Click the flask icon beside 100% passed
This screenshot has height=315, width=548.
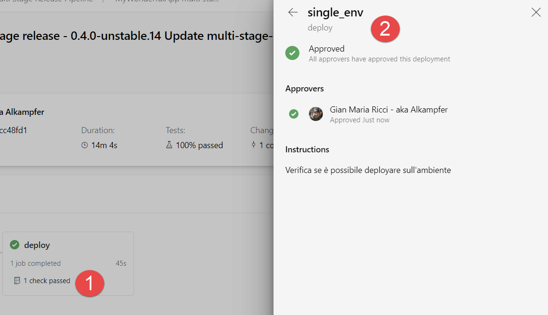(x=169, y=144)
